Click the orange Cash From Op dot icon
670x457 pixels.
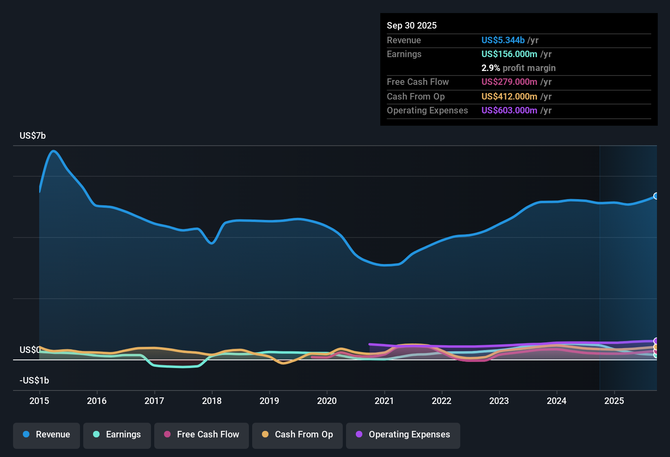(265, 435)
